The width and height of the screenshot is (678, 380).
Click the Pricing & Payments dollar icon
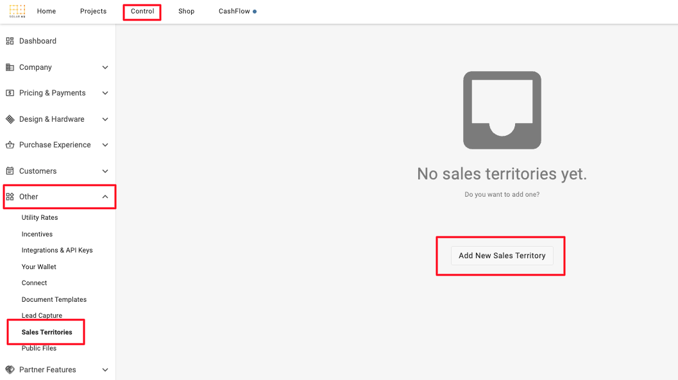tap(10, 93)
